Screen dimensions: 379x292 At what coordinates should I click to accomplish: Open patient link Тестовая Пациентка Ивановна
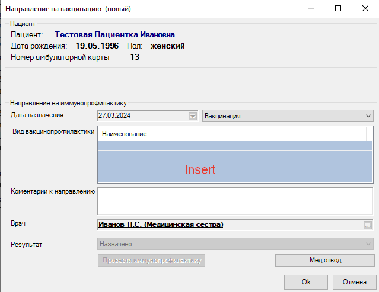pyautogui.click(x=114, y=35)
